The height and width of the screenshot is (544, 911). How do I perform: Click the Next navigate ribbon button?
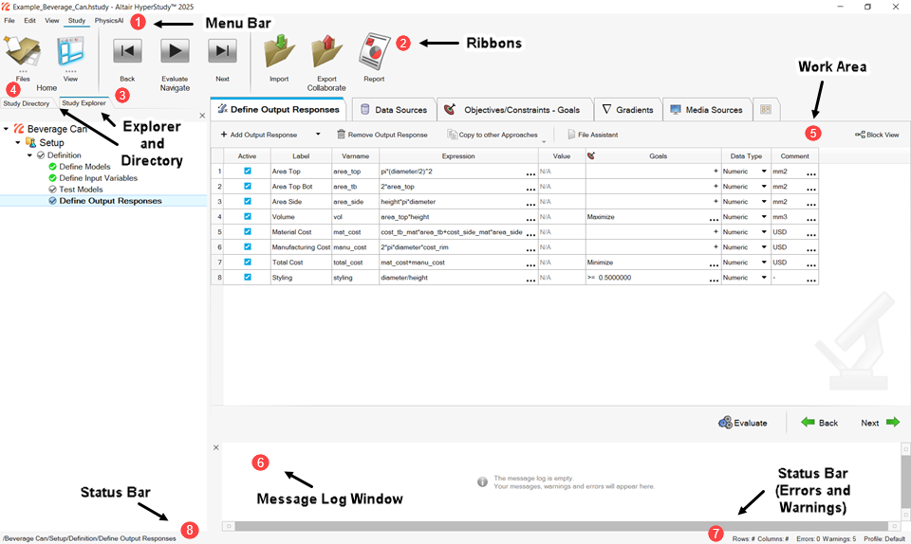pos(222,51)
